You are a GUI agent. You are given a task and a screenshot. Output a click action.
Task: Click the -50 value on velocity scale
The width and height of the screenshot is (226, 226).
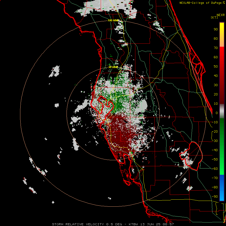[215, 159]
